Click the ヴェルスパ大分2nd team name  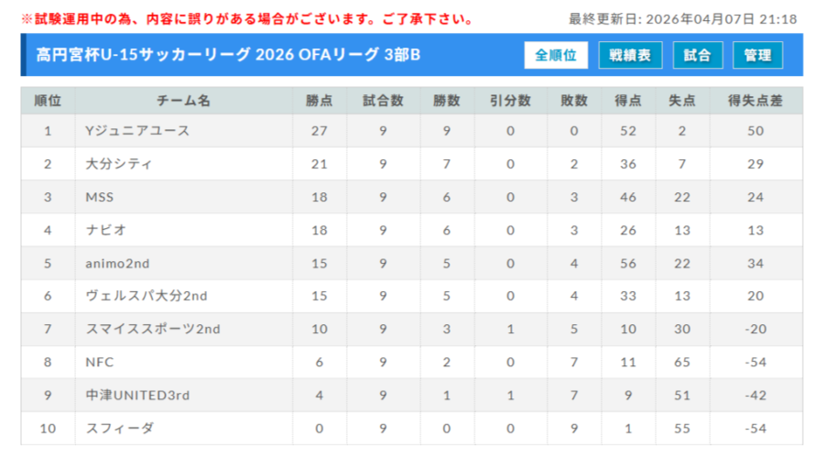click(x=145, y=296)
